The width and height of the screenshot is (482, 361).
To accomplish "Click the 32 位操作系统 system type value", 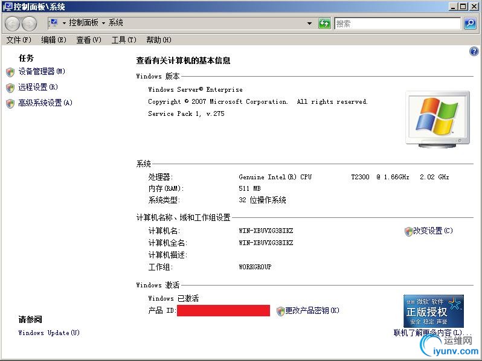I will [x=262, y=200].
